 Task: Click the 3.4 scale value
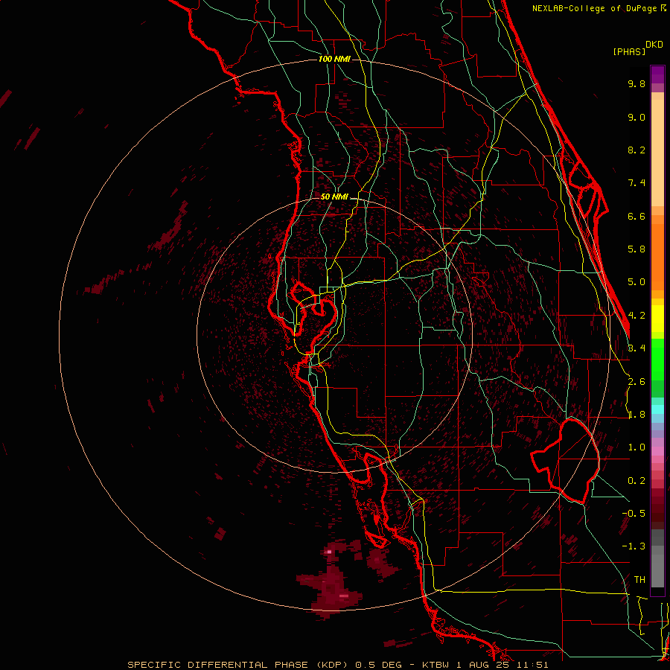tap(636, 348)
